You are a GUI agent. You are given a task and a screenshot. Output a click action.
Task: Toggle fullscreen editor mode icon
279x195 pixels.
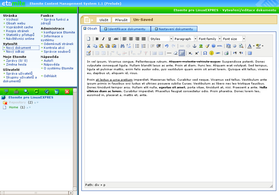pyautogui.click(x=250, y=53)
